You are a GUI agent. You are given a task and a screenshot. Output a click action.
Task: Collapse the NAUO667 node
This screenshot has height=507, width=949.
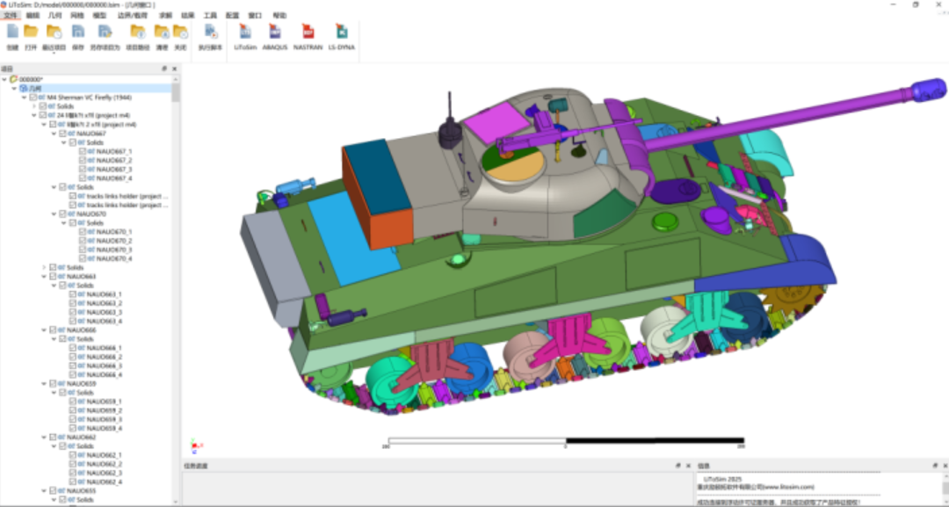54,133
